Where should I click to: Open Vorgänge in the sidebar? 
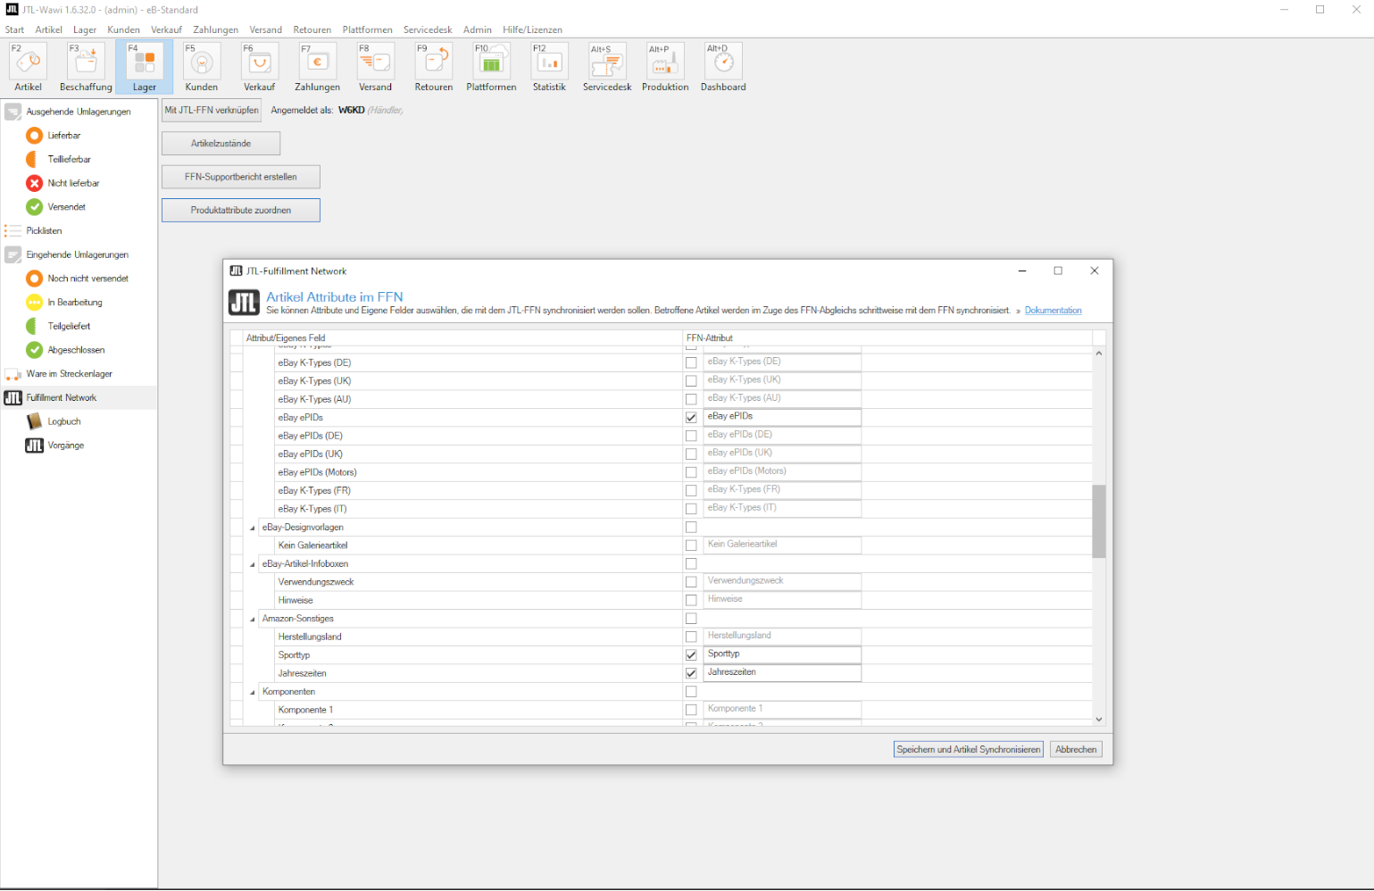coord(66,445)
